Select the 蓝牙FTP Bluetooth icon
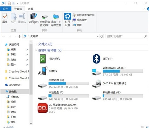 96,59
